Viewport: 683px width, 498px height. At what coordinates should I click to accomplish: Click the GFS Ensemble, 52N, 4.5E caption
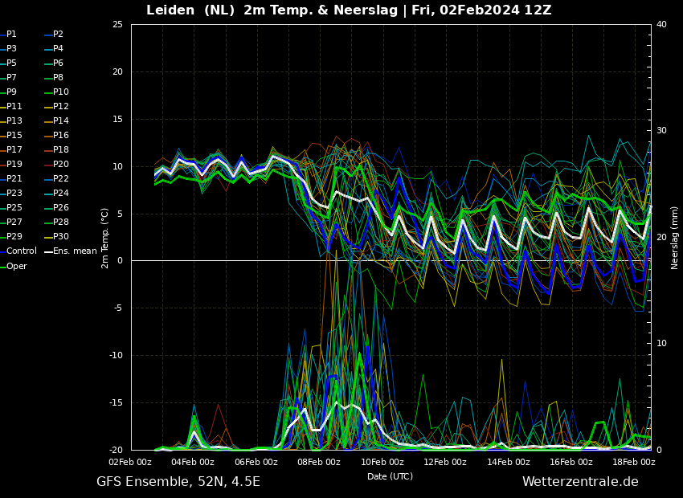tap(178, 481)
